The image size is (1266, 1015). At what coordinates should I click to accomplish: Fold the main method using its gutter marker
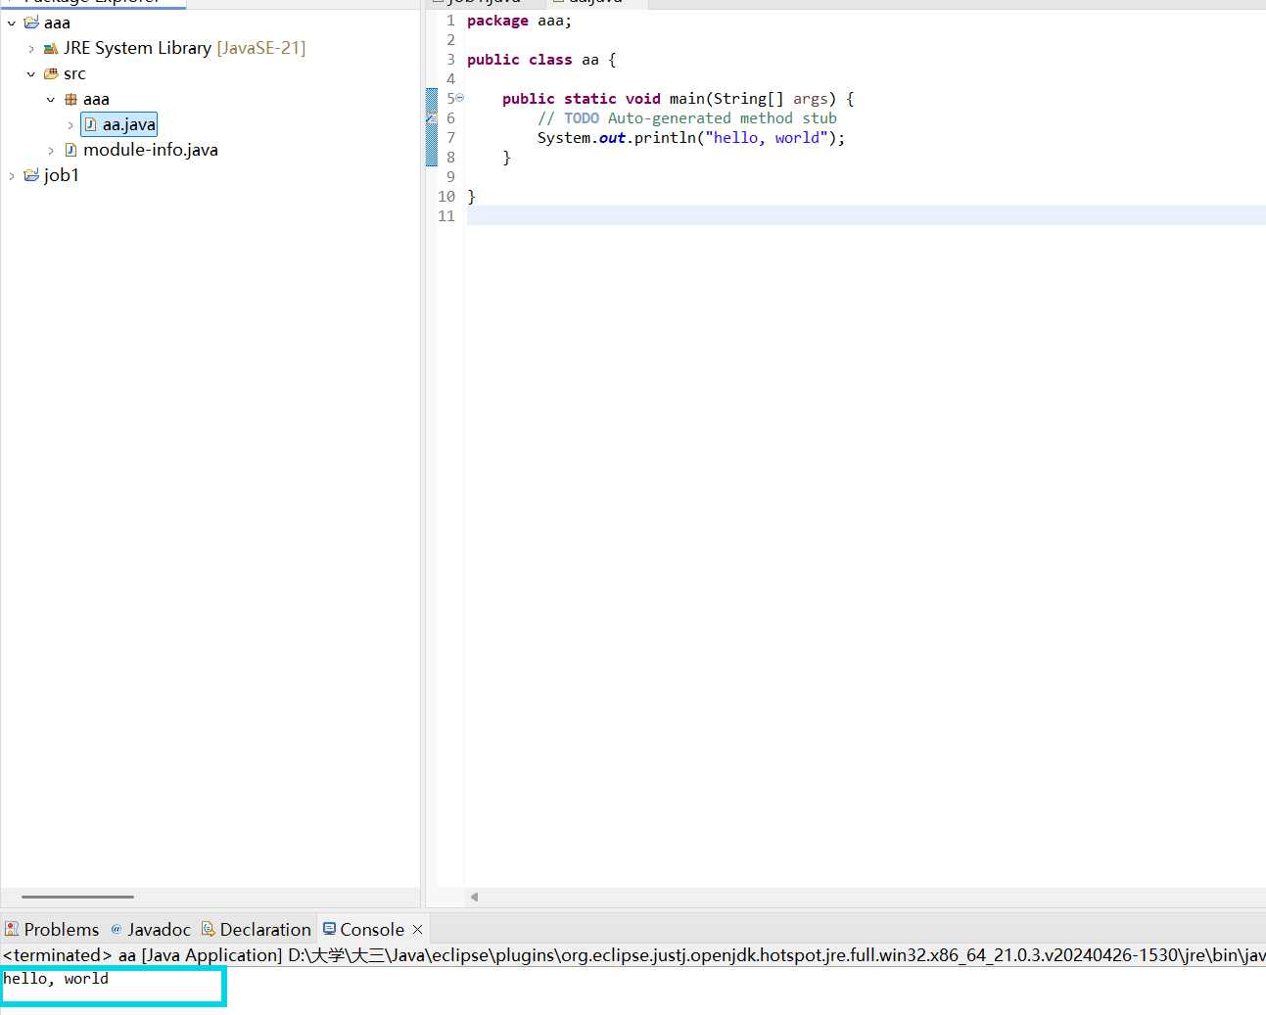tap(458, 97)
